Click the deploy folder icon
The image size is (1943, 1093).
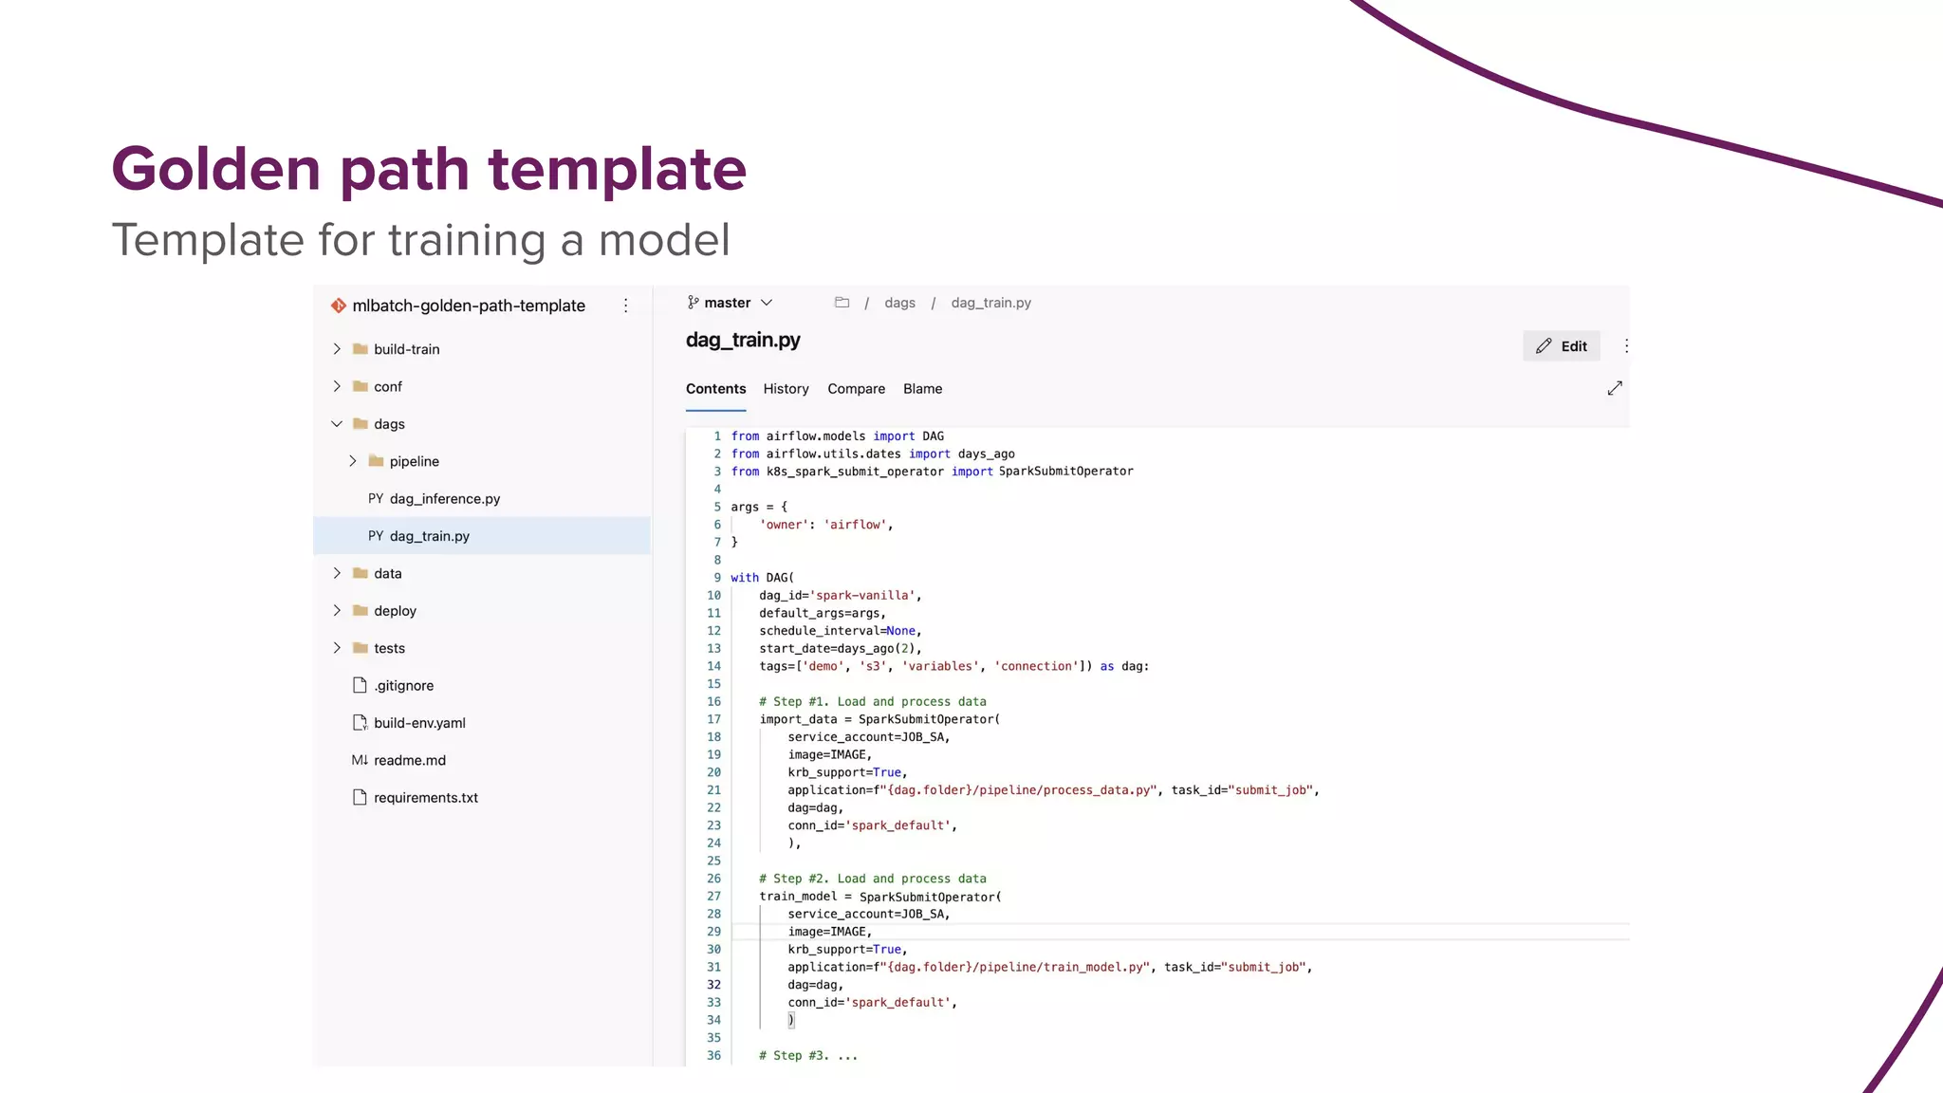[361, 611]
